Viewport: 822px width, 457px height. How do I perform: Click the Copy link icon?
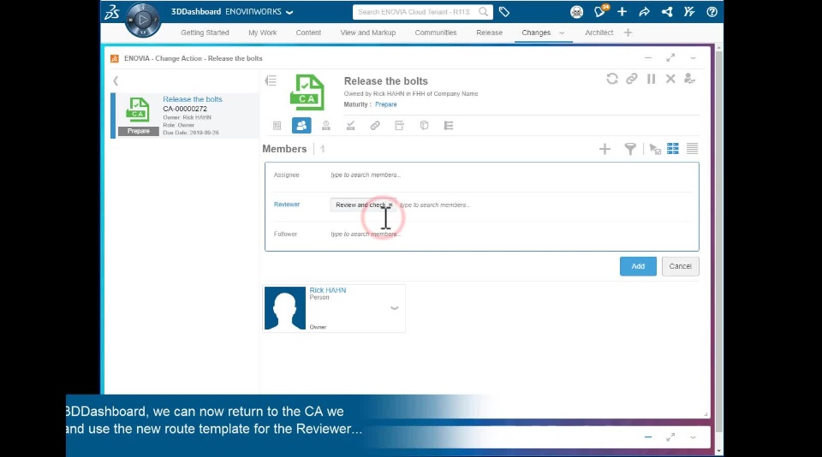(631, 79)
